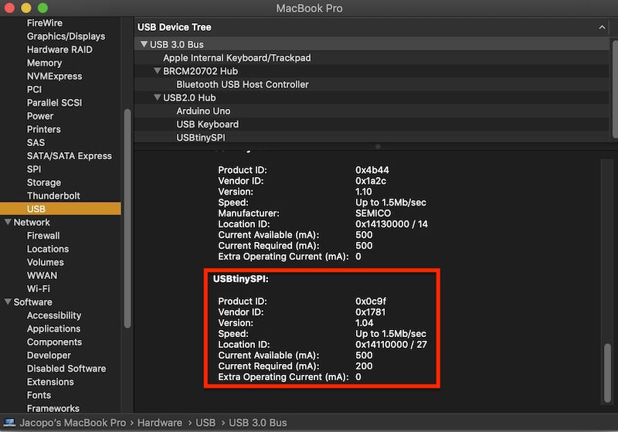The image size is (618, 432).
Task: Open Frameworks in the sidebar
Action: [53, 408]
